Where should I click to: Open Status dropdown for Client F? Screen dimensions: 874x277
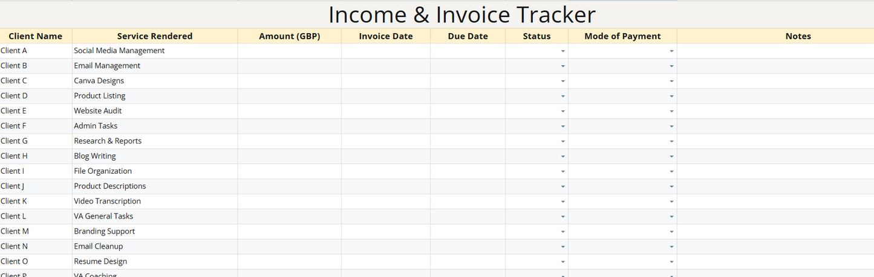[x=563, y=127]
